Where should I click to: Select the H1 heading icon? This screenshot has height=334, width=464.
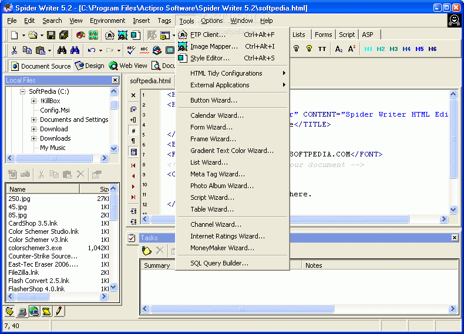coord(368,49)
